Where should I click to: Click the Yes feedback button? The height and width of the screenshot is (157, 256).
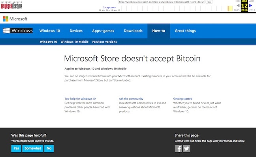16,148
